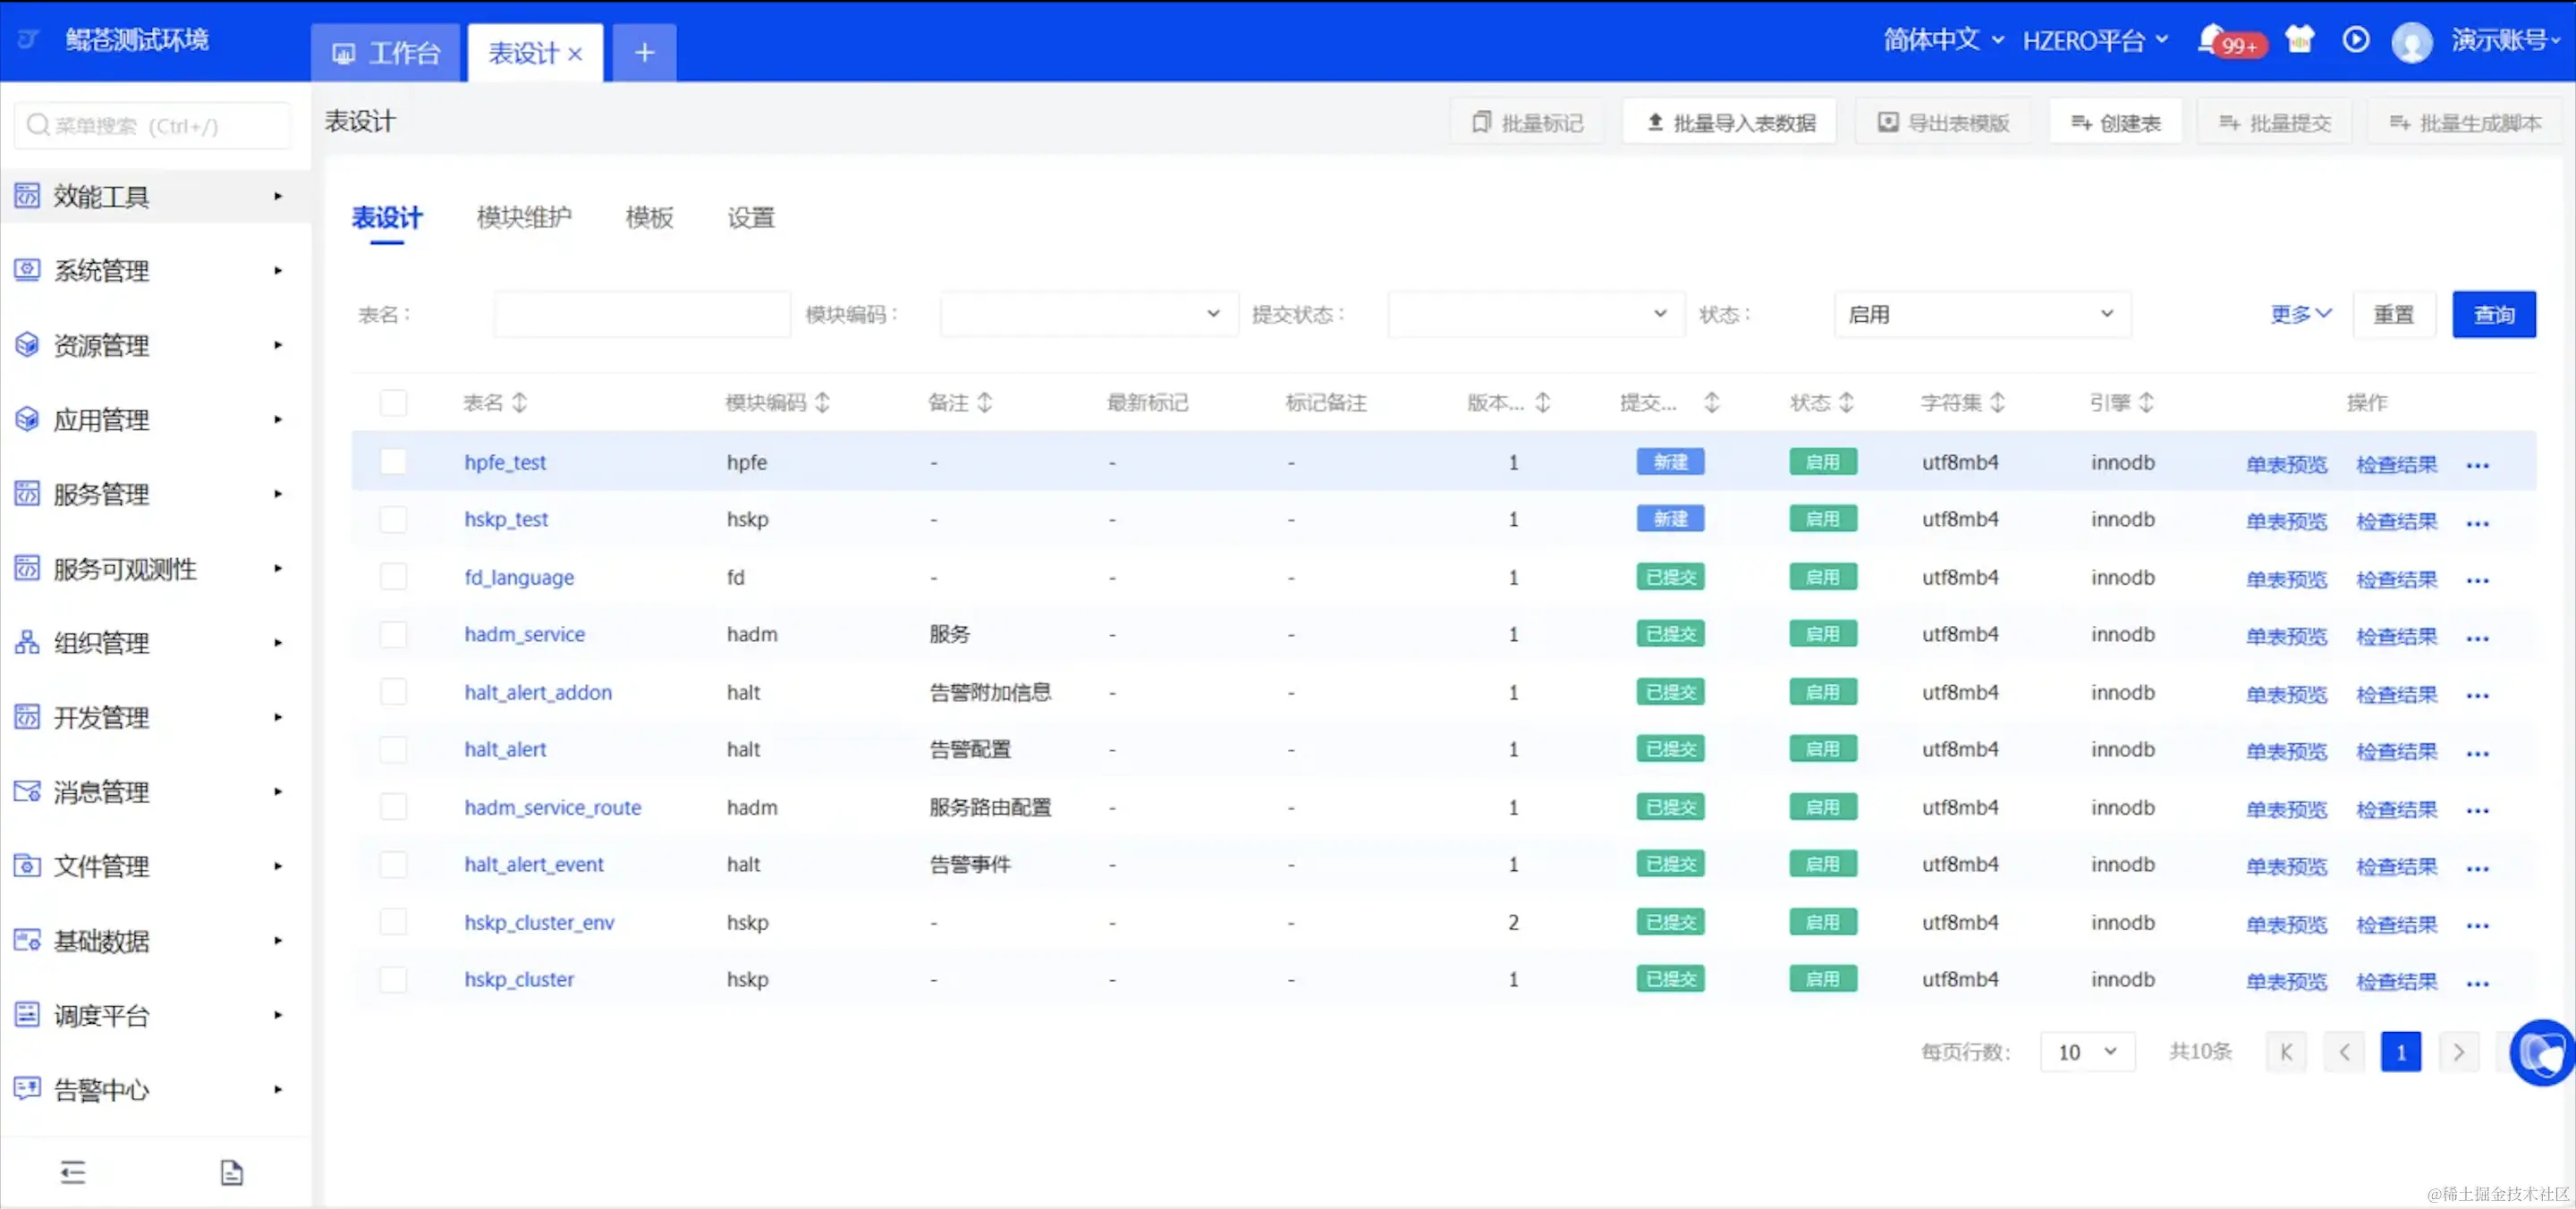Screen dimensions: 2576x1209
Task: Click the document icon at sidebar bottom
Action: (231, 1171)
